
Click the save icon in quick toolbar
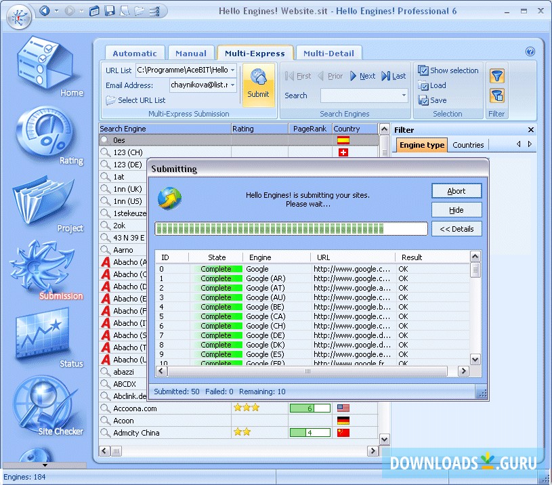pos(109,11)
